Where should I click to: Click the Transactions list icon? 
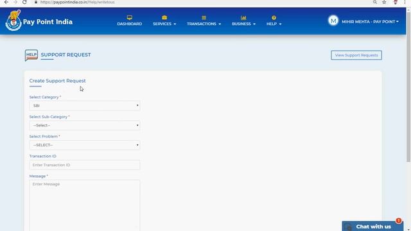point(204,17)
